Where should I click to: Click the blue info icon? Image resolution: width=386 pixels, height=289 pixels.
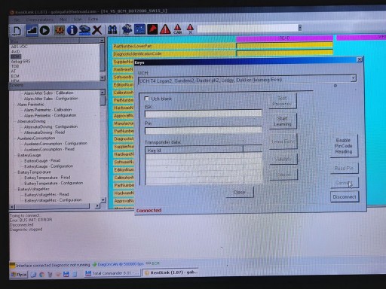tap(72, 30)
